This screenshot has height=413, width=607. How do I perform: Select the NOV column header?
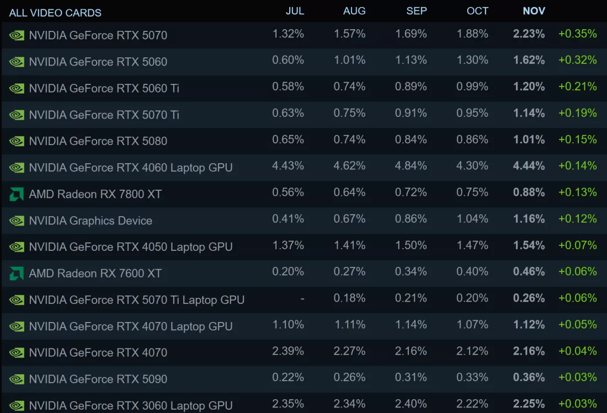534,11
